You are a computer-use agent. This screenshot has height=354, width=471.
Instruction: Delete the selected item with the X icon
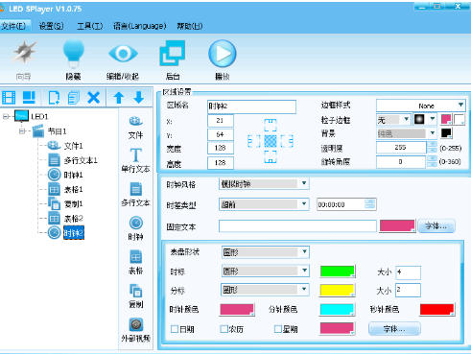94,98
